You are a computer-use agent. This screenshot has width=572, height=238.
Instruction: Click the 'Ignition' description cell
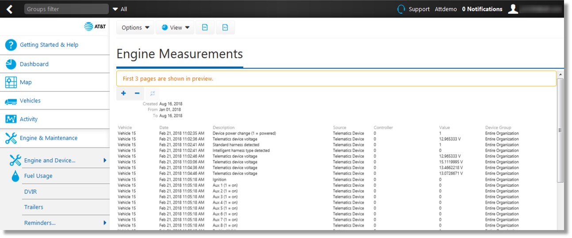coord(219,180)
